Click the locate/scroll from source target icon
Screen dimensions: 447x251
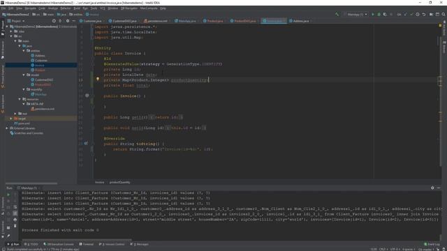[54, 21]
